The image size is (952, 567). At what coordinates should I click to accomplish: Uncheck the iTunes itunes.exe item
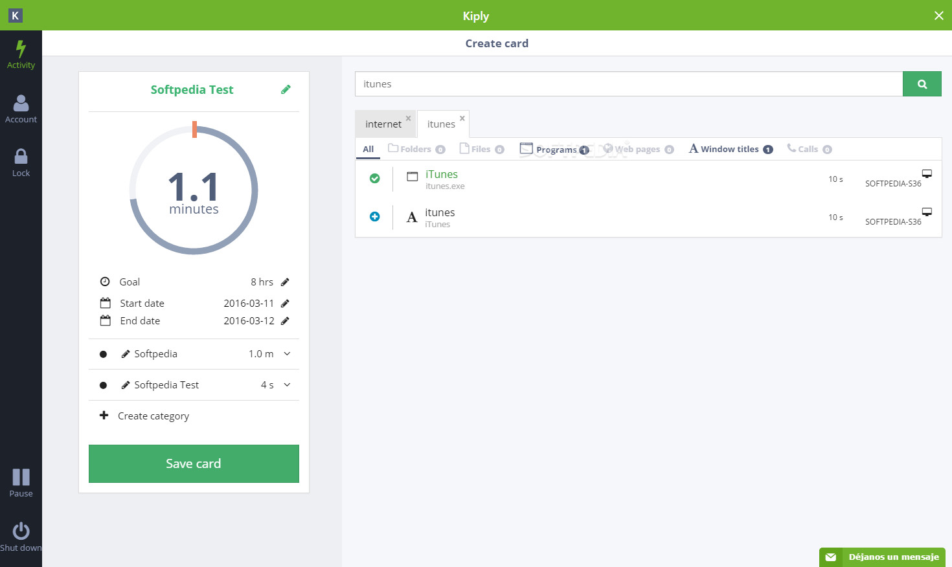[x=374, y=179]
